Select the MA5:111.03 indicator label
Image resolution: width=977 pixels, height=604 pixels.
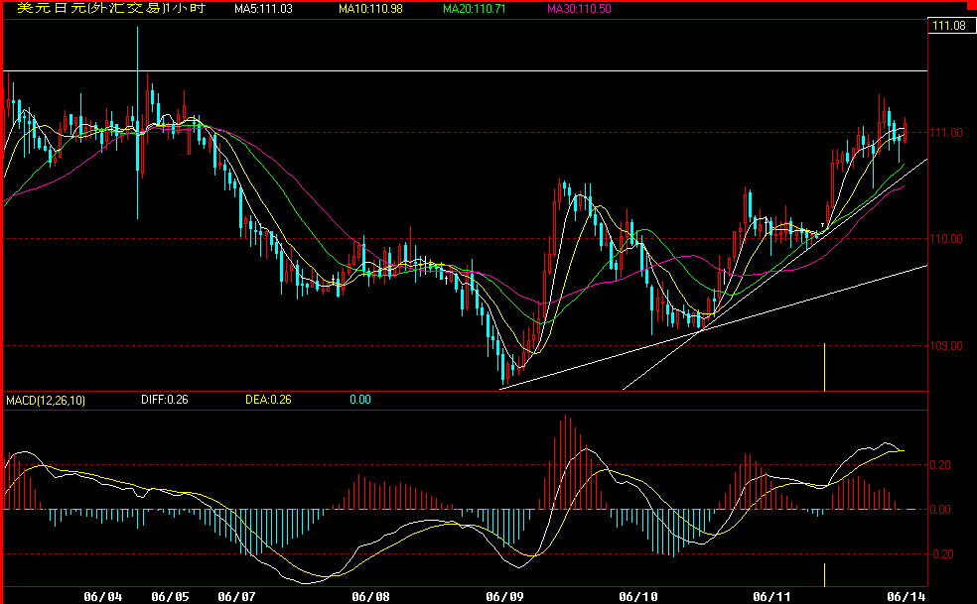(x=263, y=9)
